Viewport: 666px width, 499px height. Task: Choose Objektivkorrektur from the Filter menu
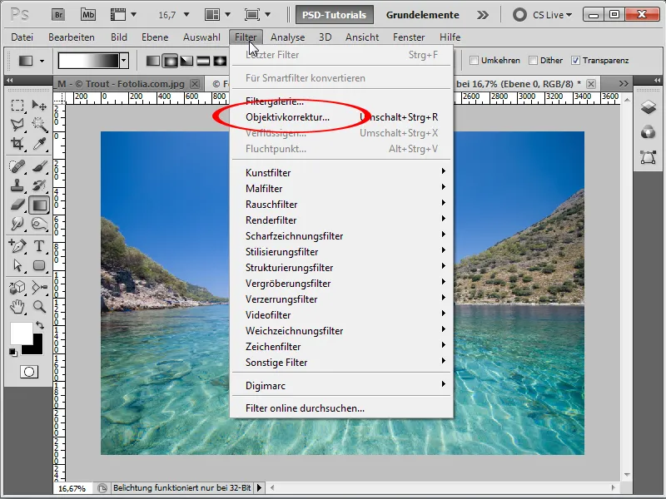[x=287, y=117]
